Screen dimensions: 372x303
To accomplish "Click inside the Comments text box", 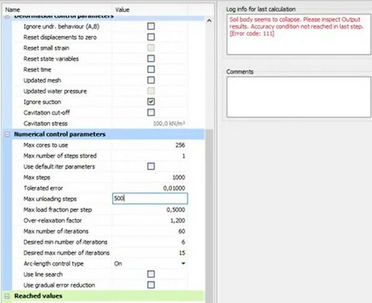I will 293,97.
